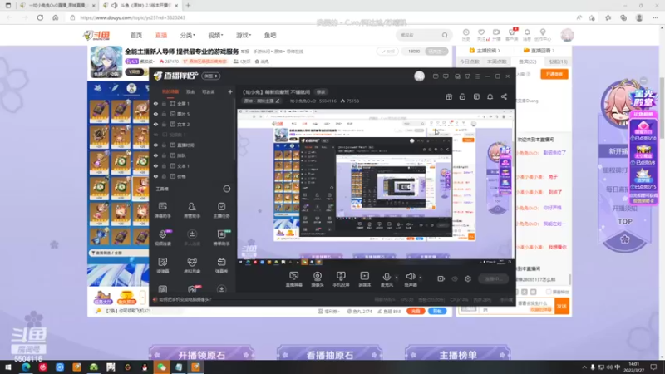
Task: Go to 直播 in Douyu navigation
Action: 161,35
